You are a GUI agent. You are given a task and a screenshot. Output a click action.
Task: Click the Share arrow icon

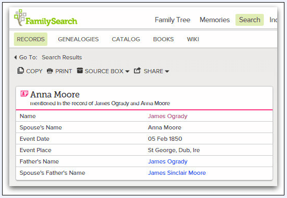[137, 70]
